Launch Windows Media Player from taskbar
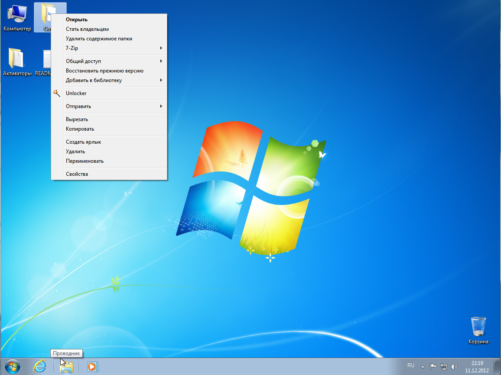Screen dimensions: 501x375 click(92, 366)
